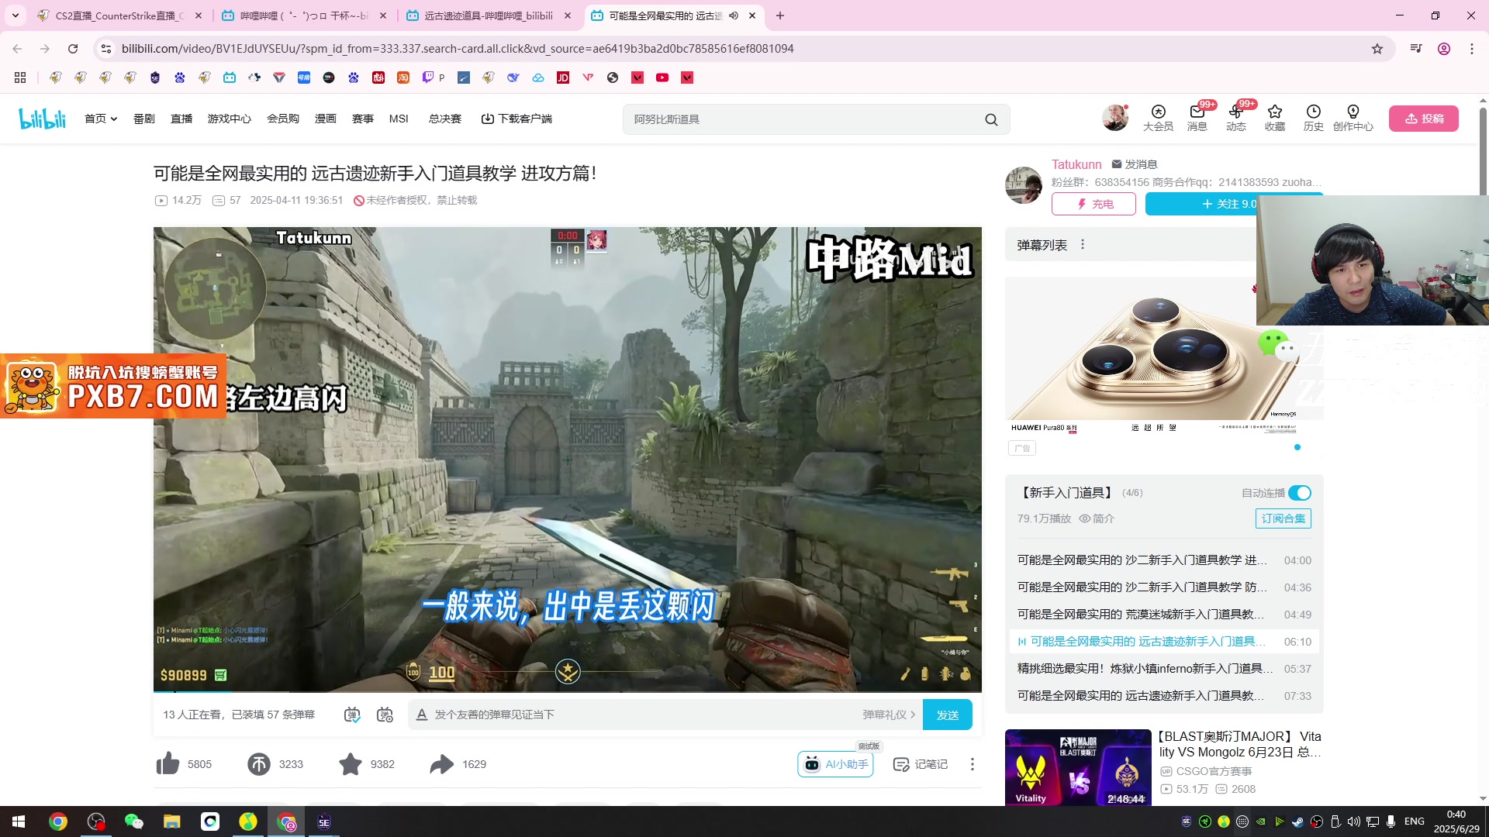Open 番剧 nav item
This screenshot has height=837, width=1489.
[x=144, y=119]
